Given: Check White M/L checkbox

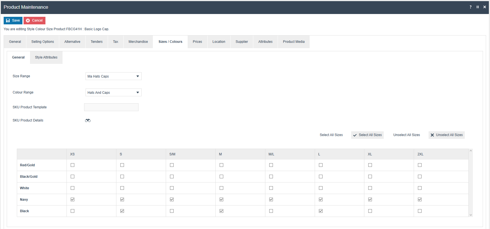Looking at the screenshot, I should coord(271,188).
